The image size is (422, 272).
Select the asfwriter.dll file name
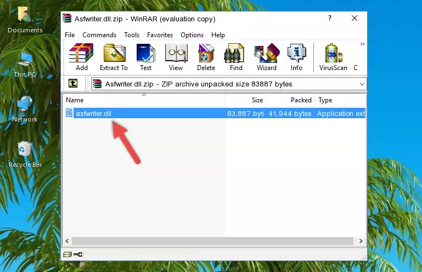[93, 114]
